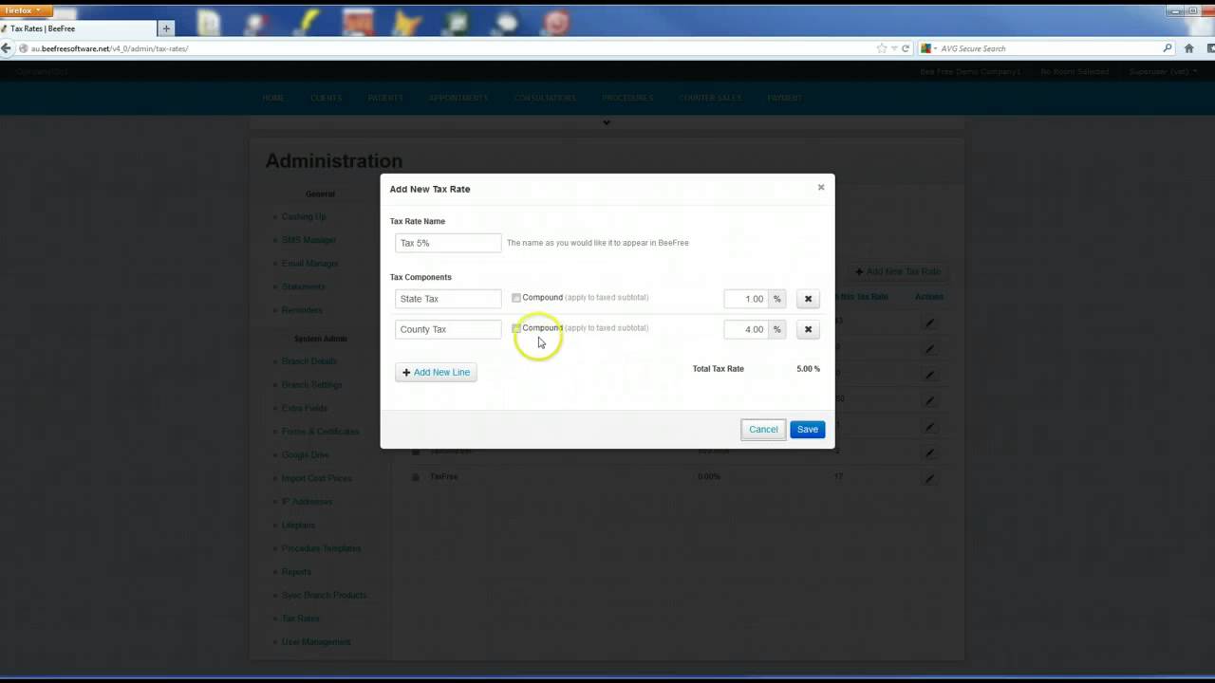1215x683 pixels.
Task: Click the State Tax component name field
Action: click(x=448, y=299)
